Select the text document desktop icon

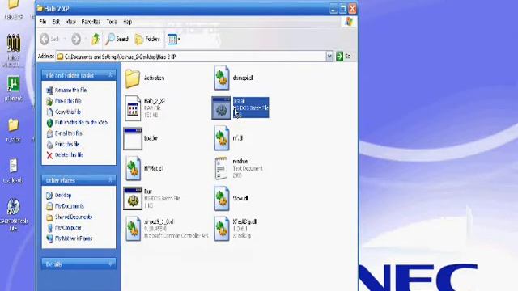[x=14, y=166]
